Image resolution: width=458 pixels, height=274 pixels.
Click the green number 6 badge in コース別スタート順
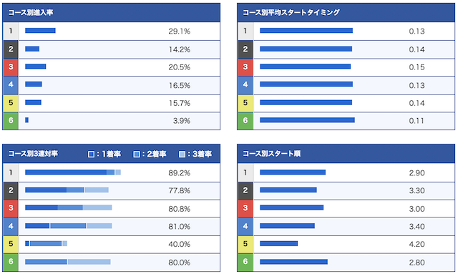[245, 262]
